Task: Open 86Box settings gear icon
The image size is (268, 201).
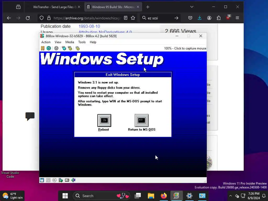Action: coord(77,48)
